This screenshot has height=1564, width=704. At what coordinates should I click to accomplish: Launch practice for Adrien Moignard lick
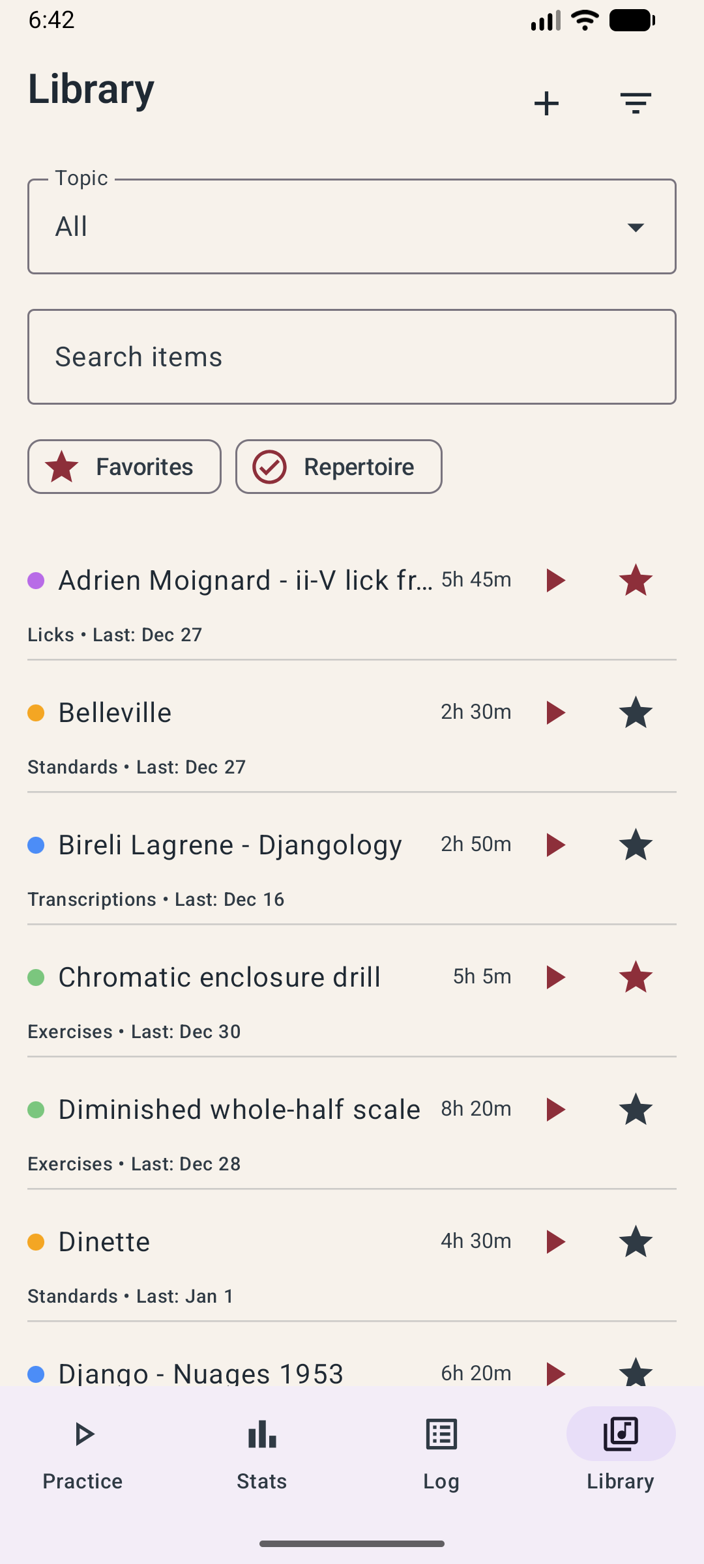pyautogui.click(x=555, y=580)
